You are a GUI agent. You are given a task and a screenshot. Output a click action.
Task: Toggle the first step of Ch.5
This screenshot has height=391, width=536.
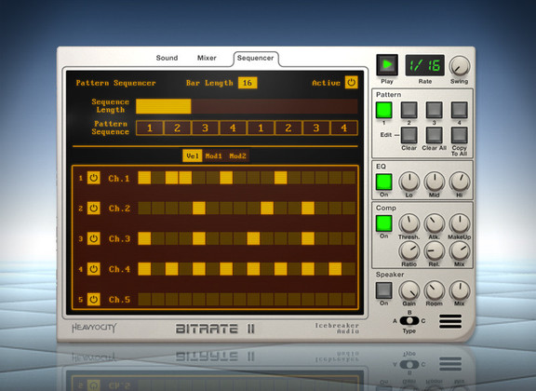144,300
